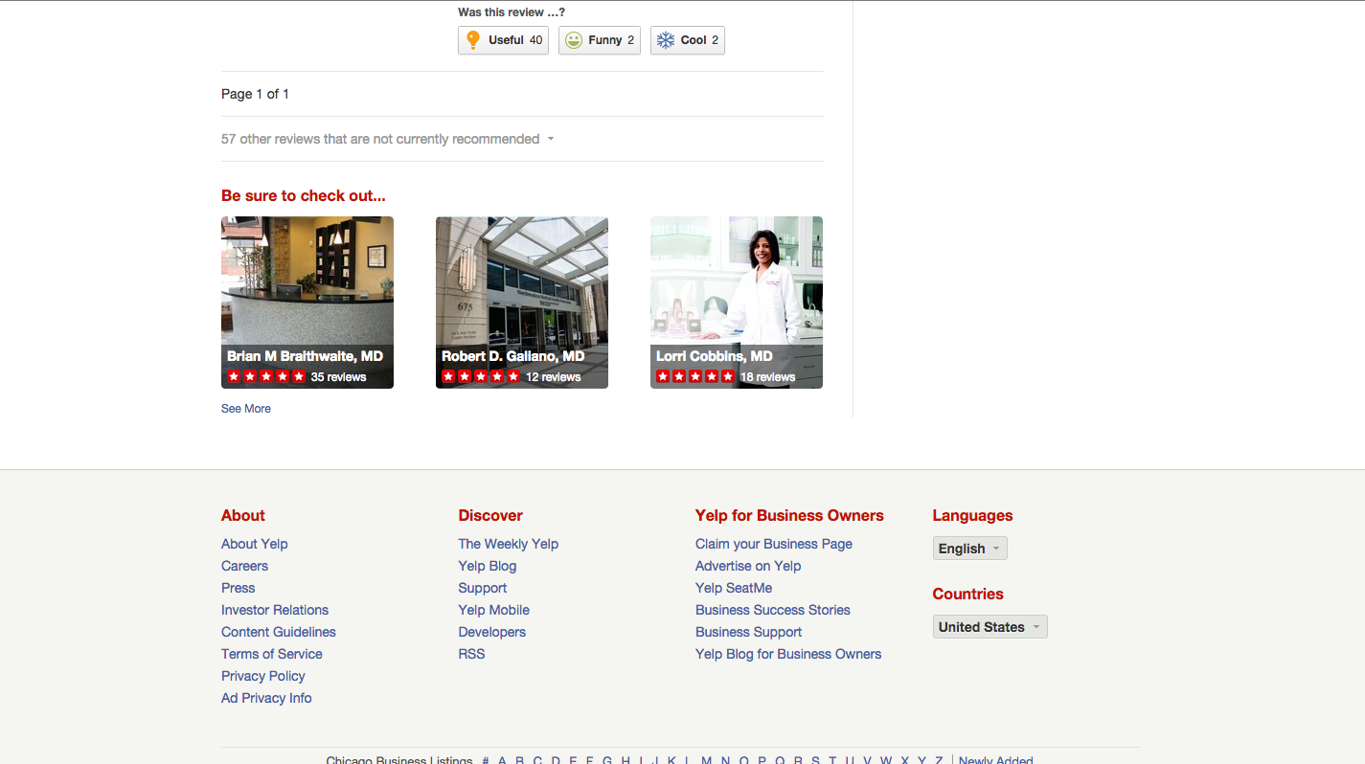Click the 'Was this review ...?' label
This screenshot has height=764, width=1365.
(512, 12)
